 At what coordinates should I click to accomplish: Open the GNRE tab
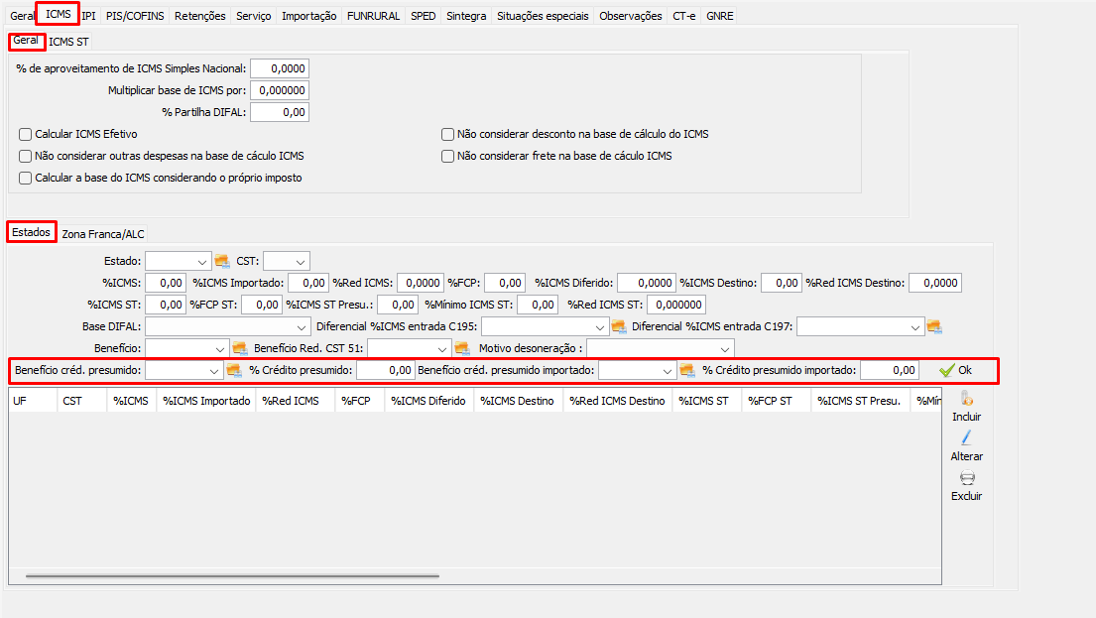pyautogui.click(x=719, y=16)
